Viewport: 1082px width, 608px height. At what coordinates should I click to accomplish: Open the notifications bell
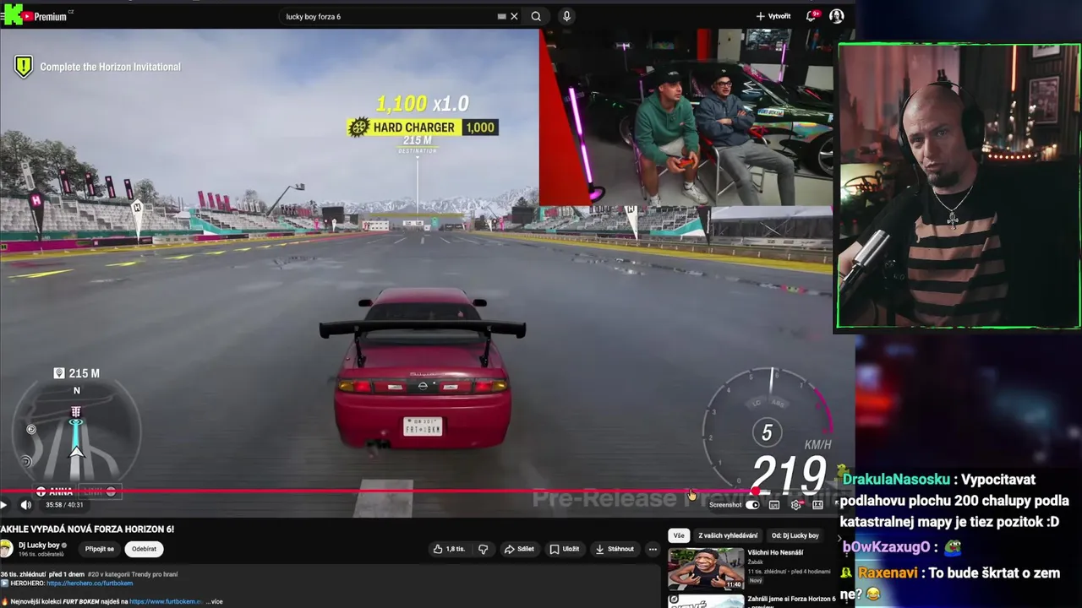coord(811,16)
